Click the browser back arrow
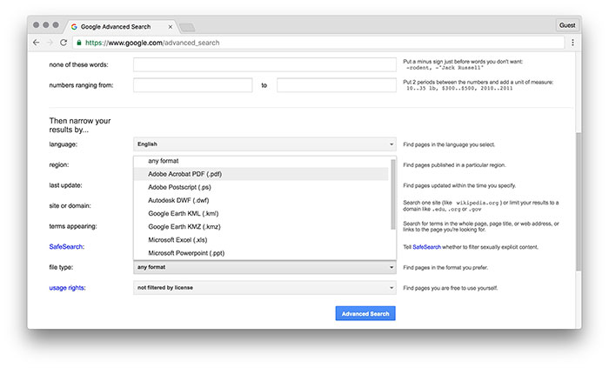Screen dimensions: 609x368 tap(36, 42)
